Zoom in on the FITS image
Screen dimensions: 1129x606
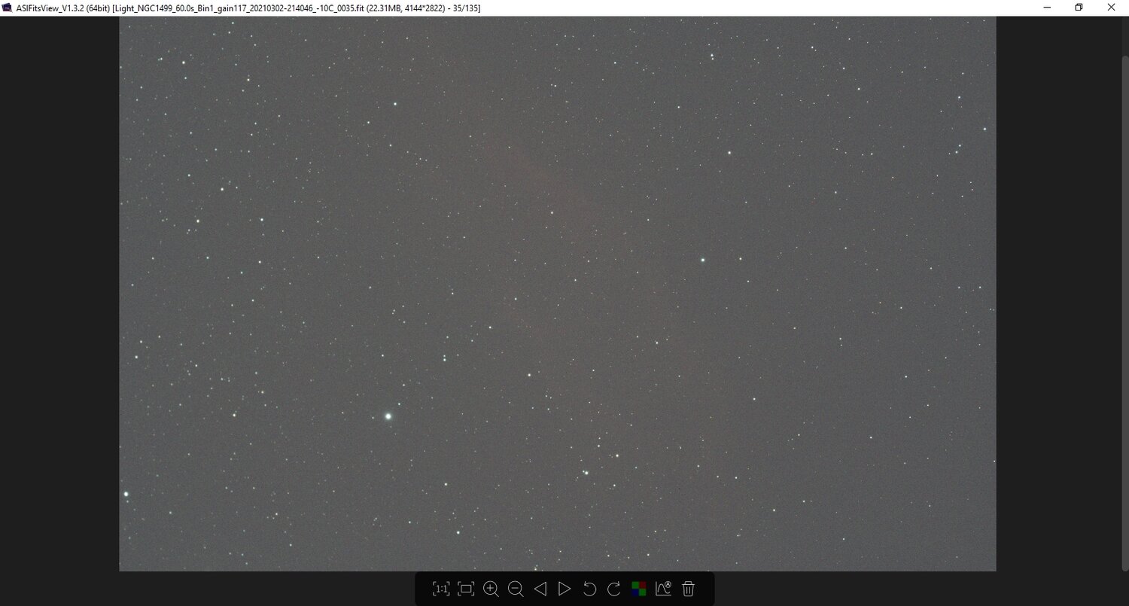(491, 589)
